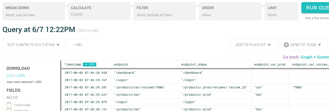Viewport: 329px width, 111px height.
Task: Expand the Add to Playlist dropdown
Action: 254,45
